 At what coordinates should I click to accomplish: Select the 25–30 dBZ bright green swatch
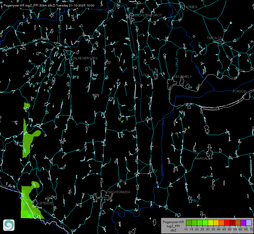(205, 223)
